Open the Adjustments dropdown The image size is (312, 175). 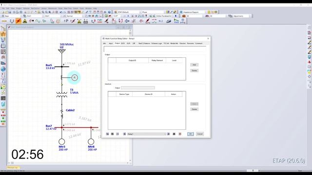point(240,16)
